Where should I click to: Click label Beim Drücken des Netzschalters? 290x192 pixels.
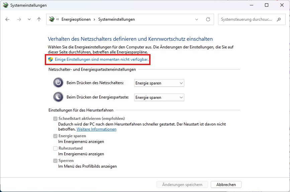pos(95,83)
